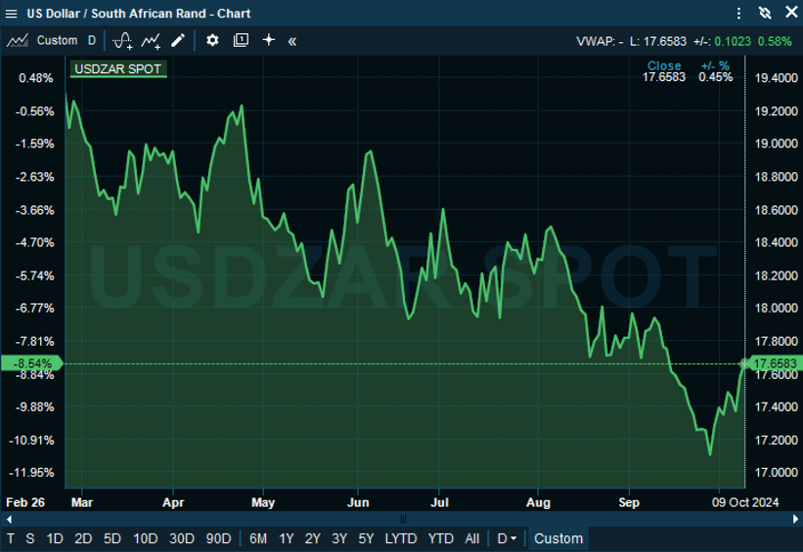Screen dimensions: 803x552
Task: Click the Jun month axis label
Action: (x=358, y=502)
